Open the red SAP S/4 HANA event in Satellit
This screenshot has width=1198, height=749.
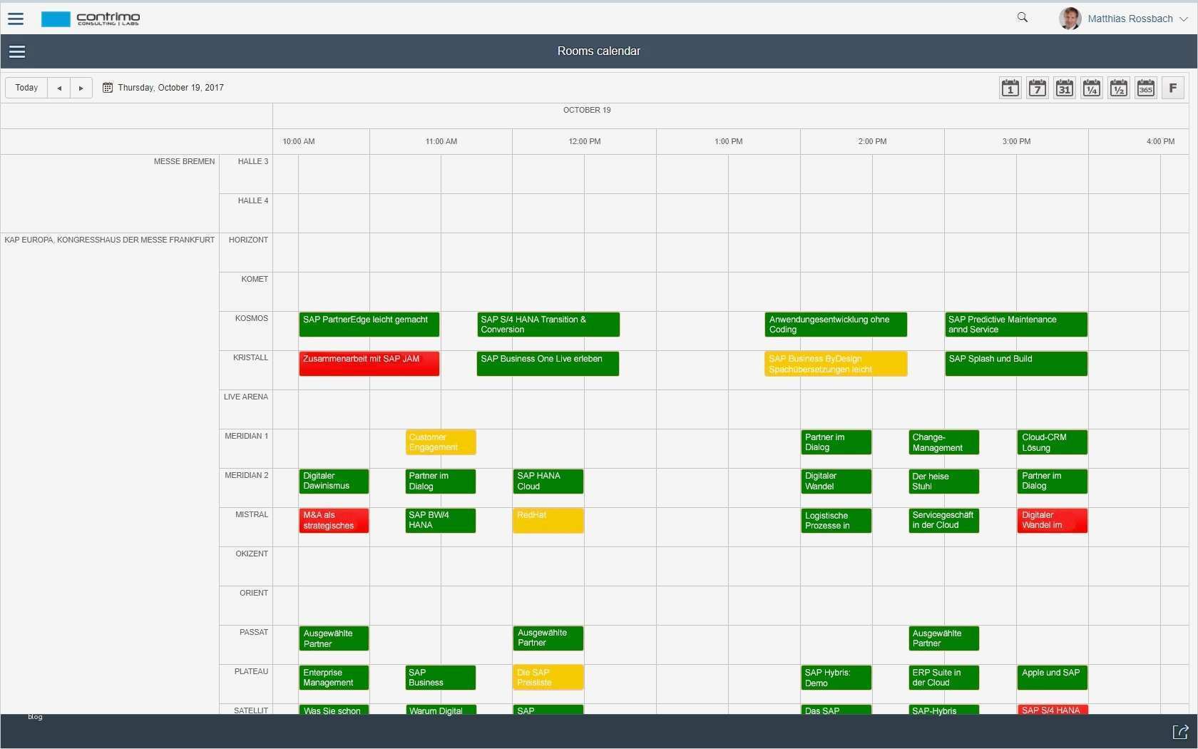[x=1053, y=710]
